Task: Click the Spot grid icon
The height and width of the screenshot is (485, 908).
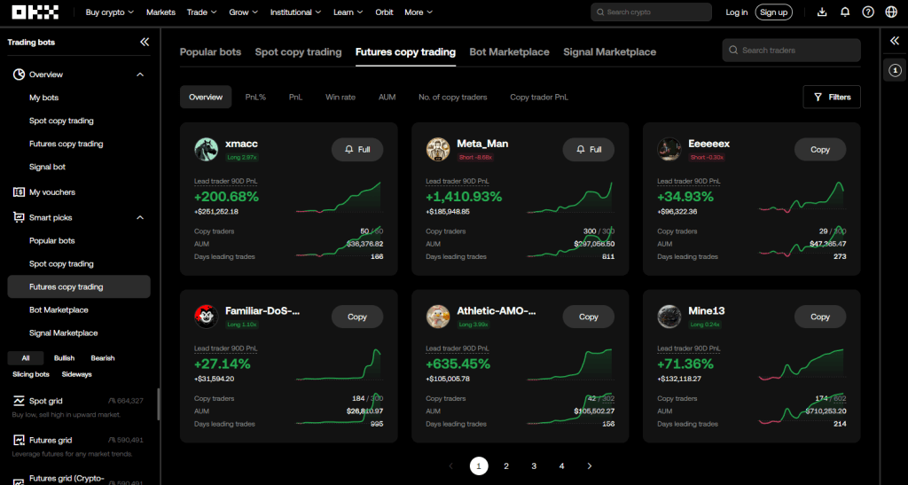Action: 19,401
